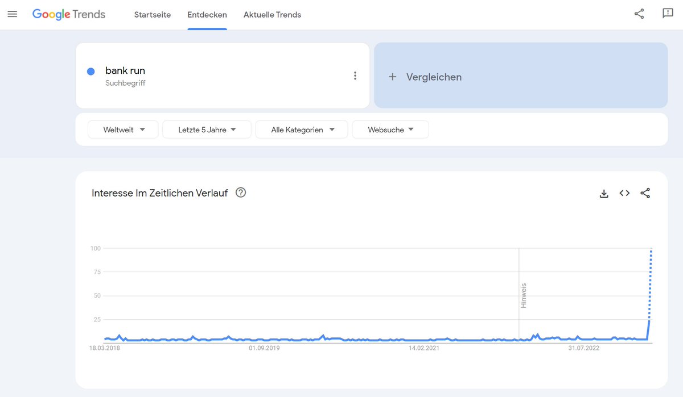Click the blue dot beside bank run

coord(90,72)
